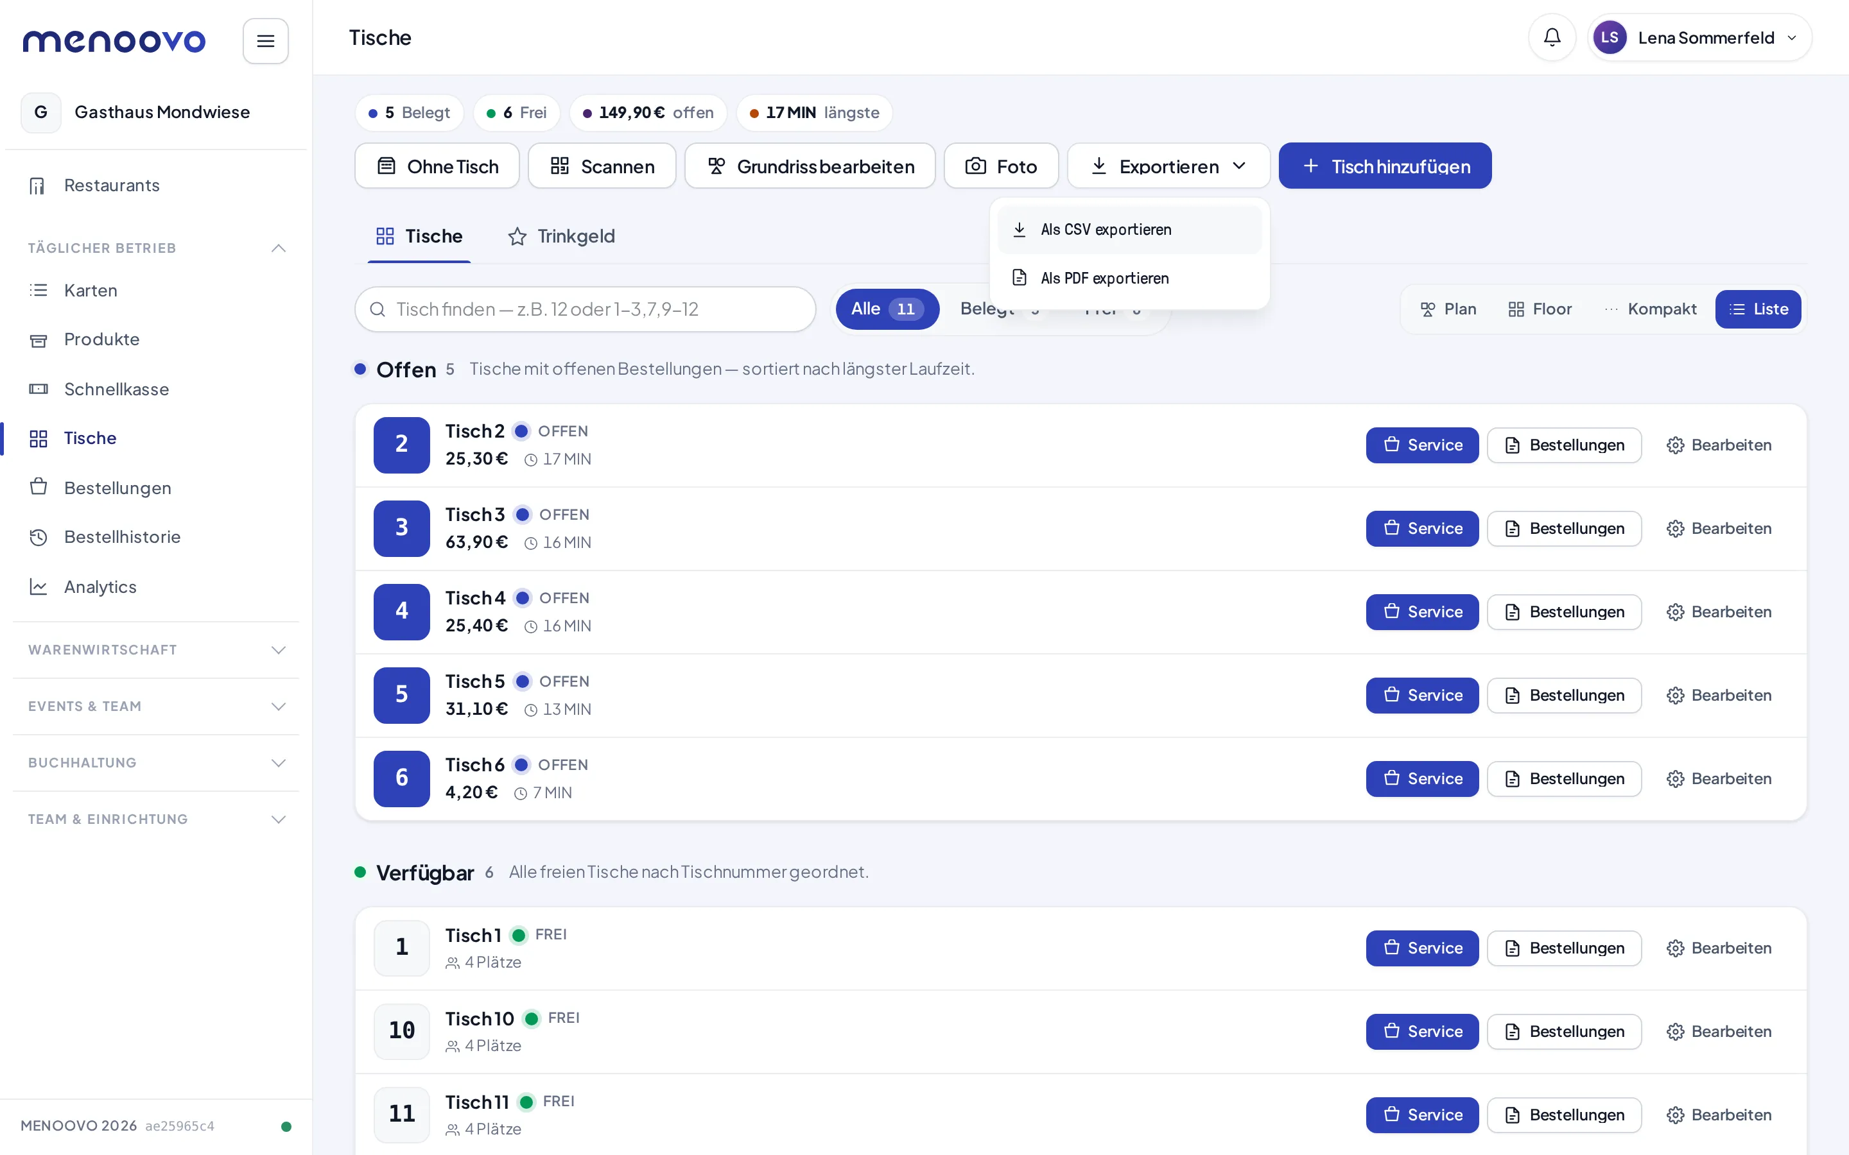Click the Tisch 2 25,30 € amount
Image resolution: width=1849 pixels, height=1155 pixels.
477,459
